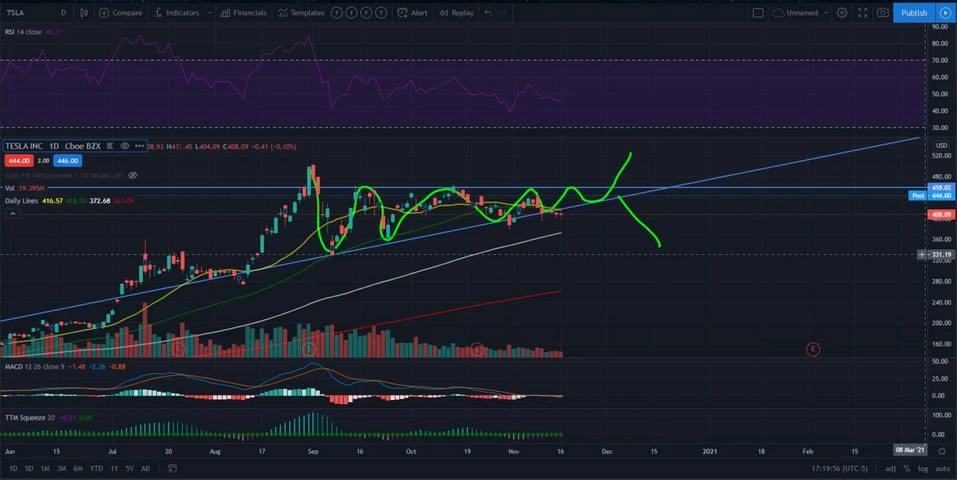Open chart settings gear icon
The image size is (957, 480).
point(842,13)
